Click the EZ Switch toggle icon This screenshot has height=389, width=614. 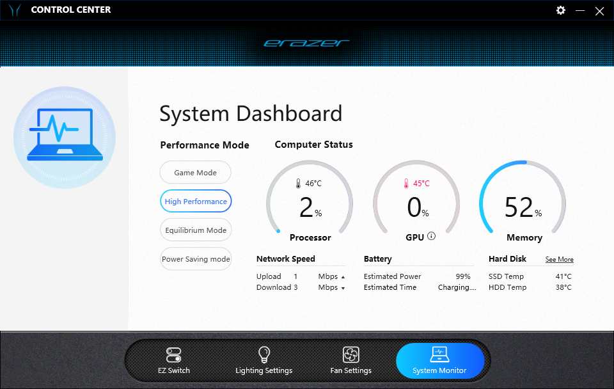[173, 355]
